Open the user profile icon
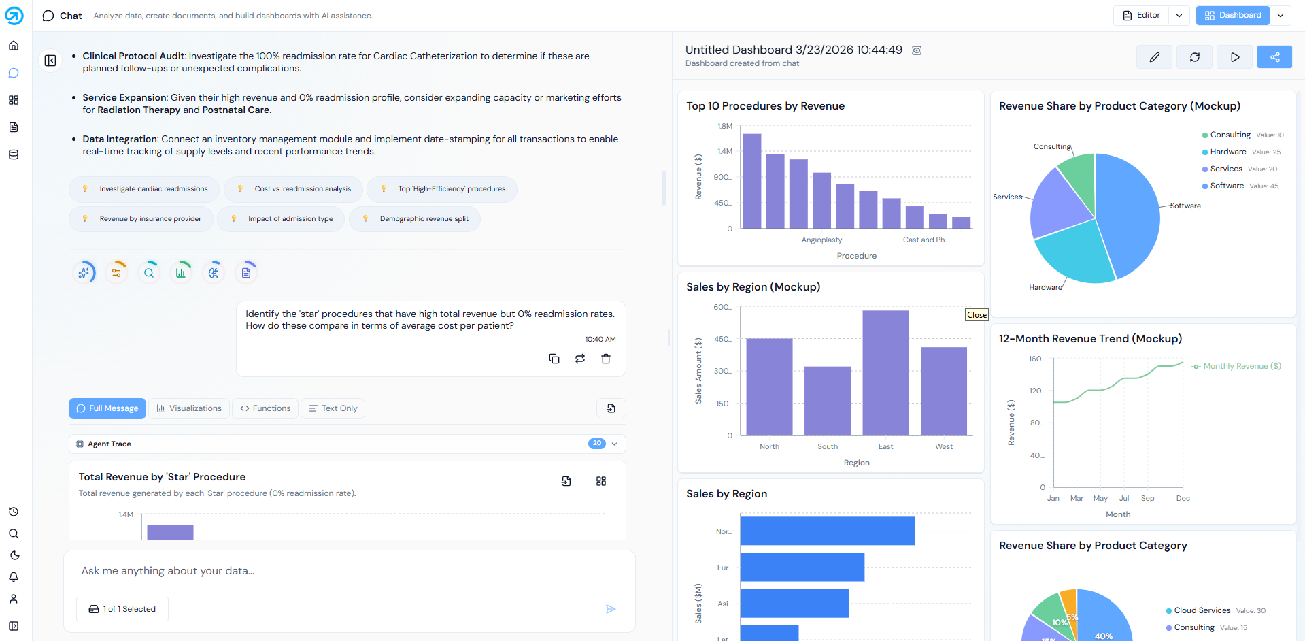 coord(14,599)
